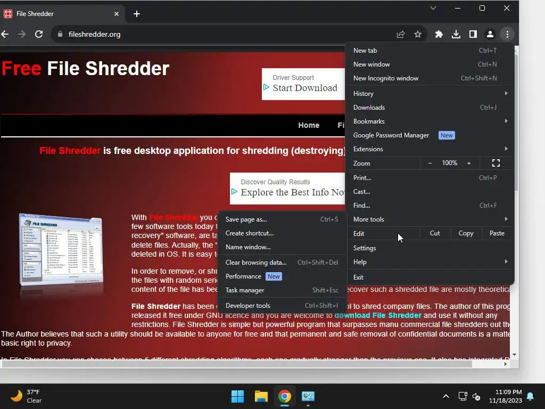This screenshot has height=409, width=545.
Task: Click Copy in the Edit row
Action: tap(466, 233)
